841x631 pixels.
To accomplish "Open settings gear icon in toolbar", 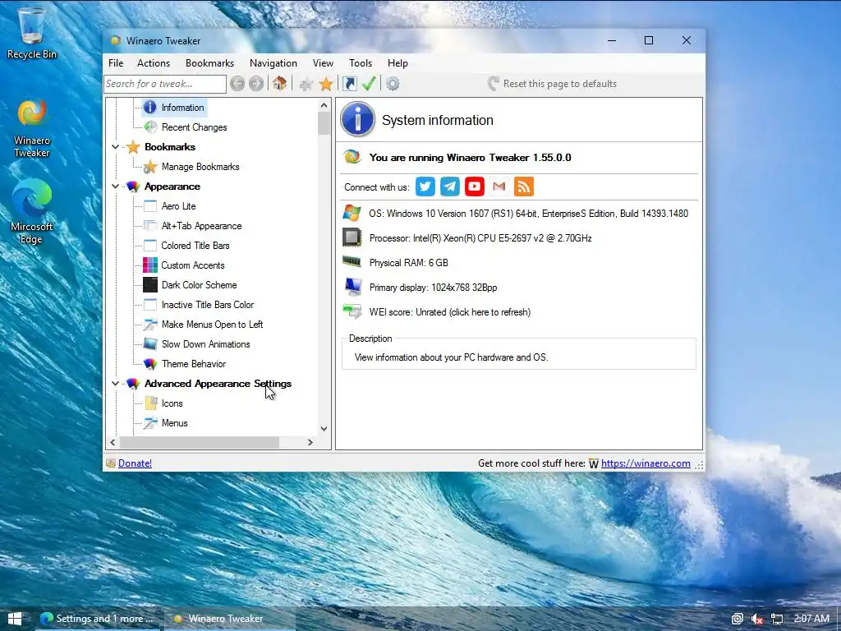I will (393, 84).
